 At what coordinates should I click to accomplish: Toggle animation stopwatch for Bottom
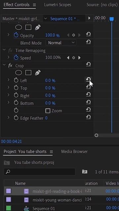(x=16, y=103)
